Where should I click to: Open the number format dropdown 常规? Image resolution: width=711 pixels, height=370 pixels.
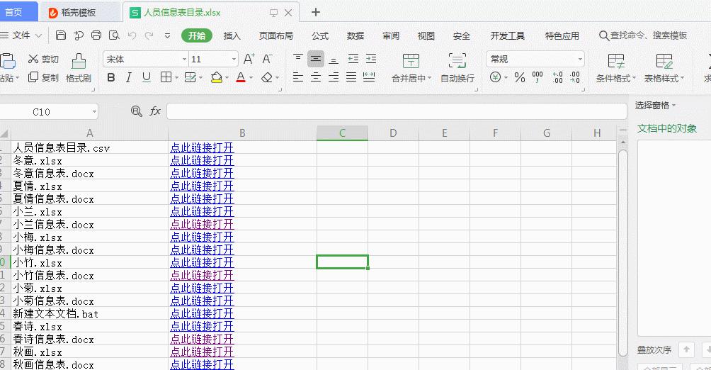point(580,60)
